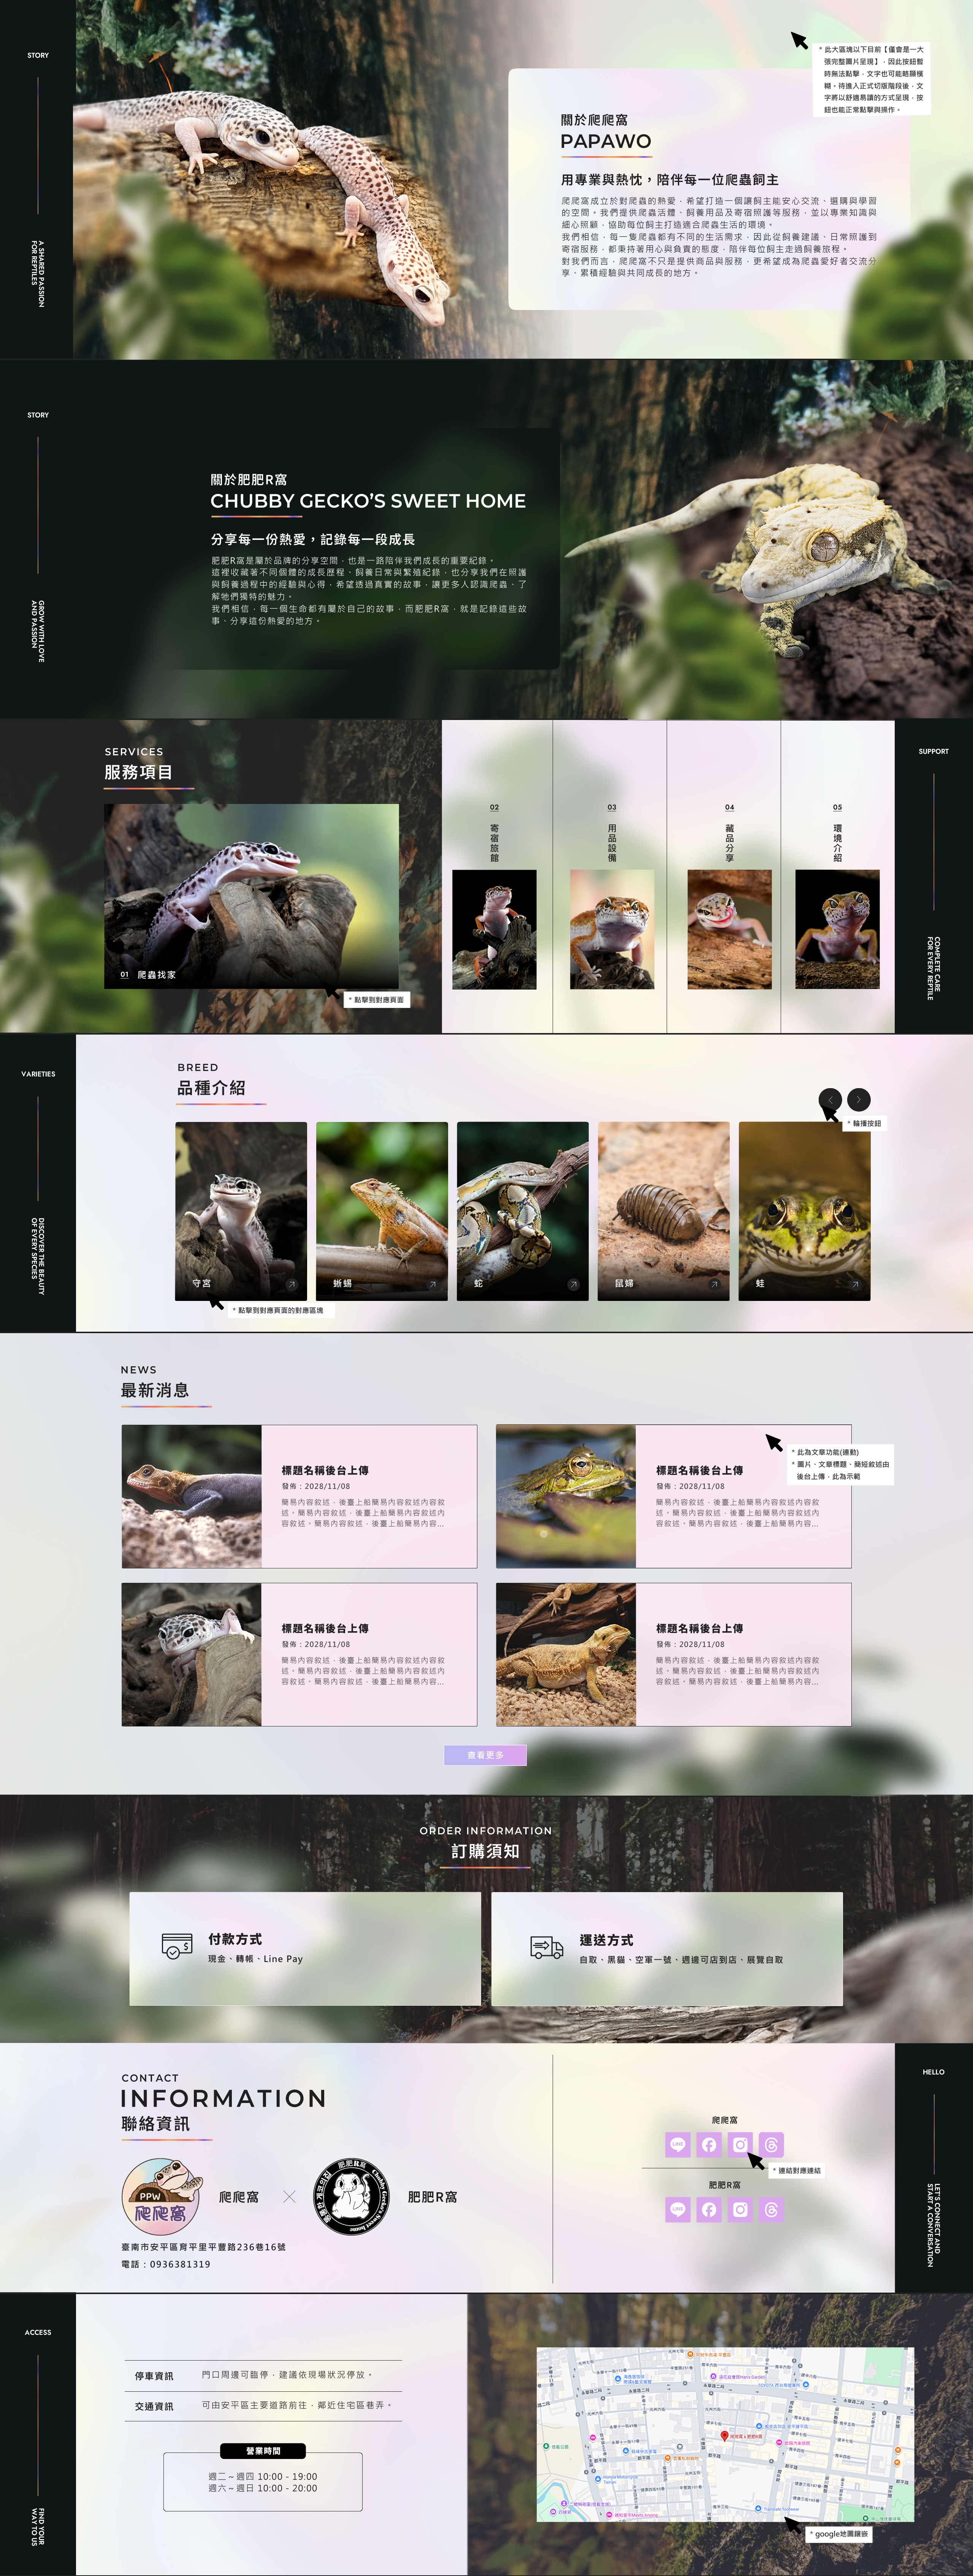973x2576 pixels.
Task: Open the 01 爬蟲找家 service image
Action: pos(251,896)
